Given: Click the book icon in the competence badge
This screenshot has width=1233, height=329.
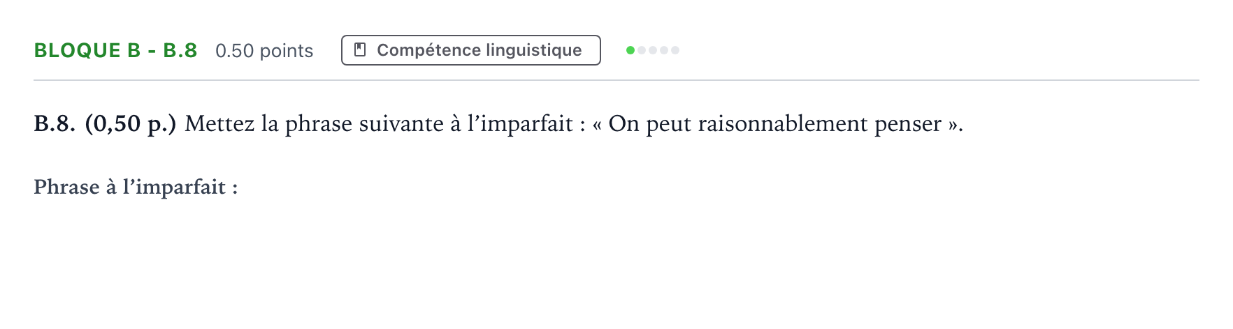Looking at the screenshot, I should click(361, 50).
